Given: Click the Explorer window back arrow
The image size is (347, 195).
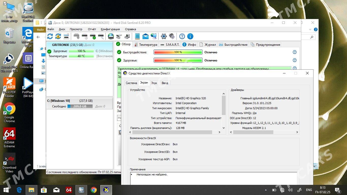Looking at the screenshot, I should (x=38, y=37).
